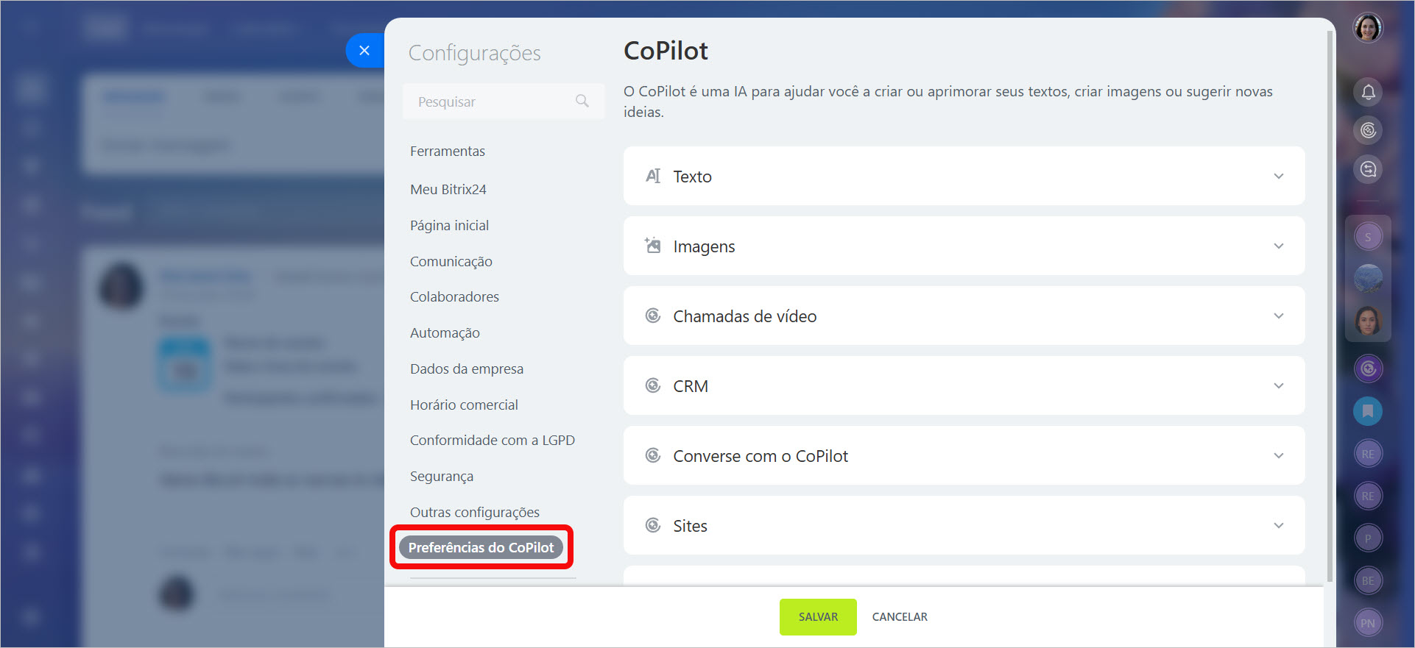Close the settings panel with the X button
This screenshot has width=1415, height=648.
(364, 51)
